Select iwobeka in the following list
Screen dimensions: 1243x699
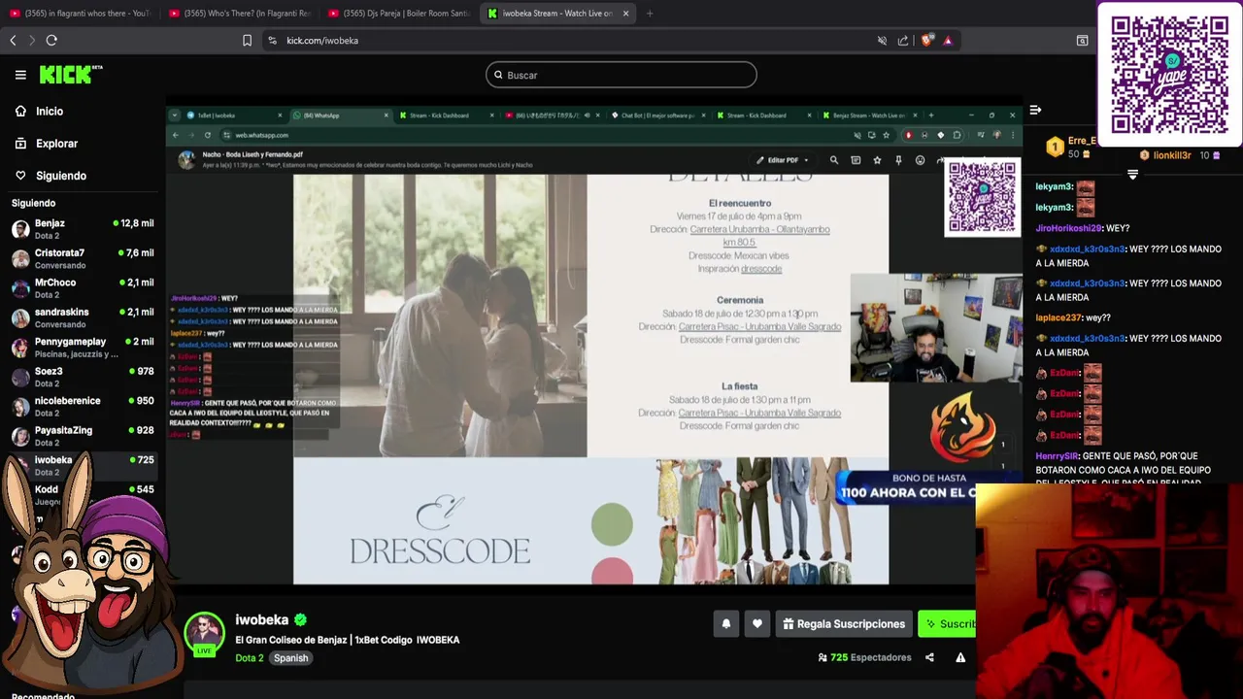pos(83,466)
